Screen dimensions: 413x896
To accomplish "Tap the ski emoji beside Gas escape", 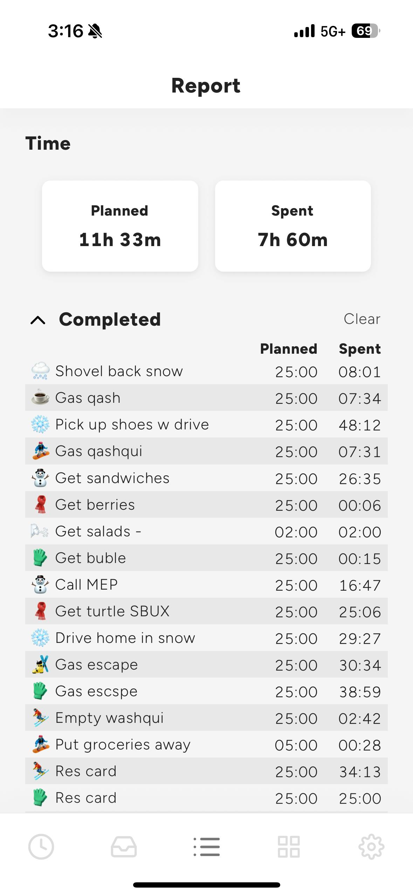I will (40, 664).
